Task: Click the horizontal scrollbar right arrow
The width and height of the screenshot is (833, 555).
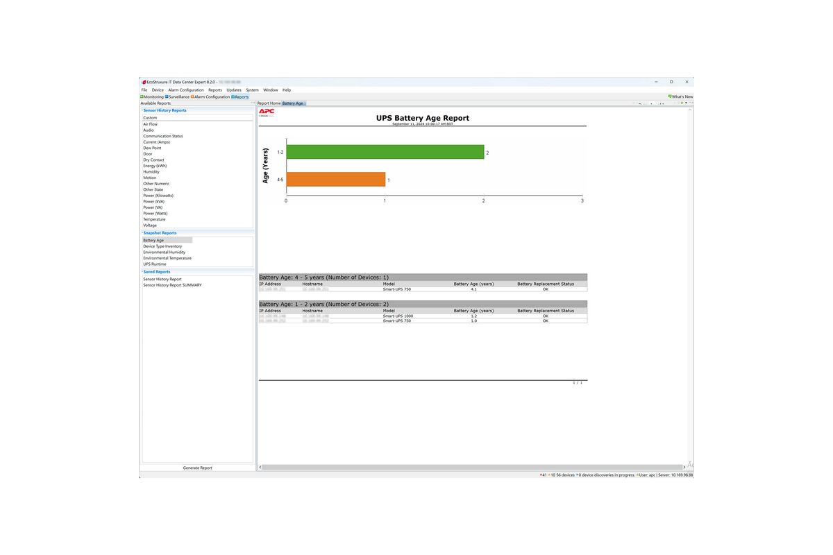Action: 684,468
